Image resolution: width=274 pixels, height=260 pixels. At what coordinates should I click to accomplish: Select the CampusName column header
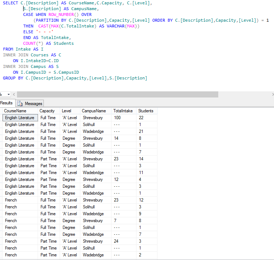pos(94,111)
